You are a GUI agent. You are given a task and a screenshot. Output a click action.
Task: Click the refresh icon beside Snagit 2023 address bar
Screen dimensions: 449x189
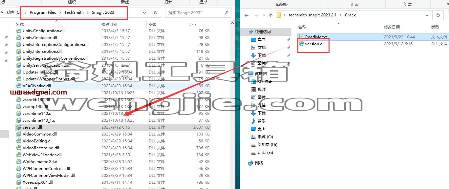[x=155, y=12]
